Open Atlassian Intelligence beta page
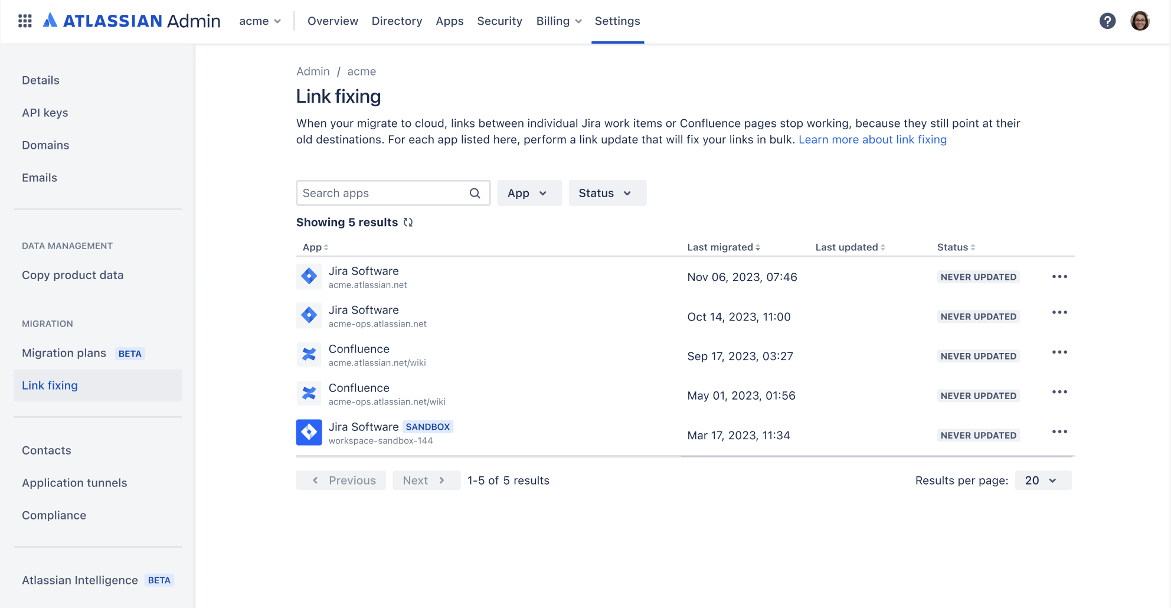The width and height of the screenshot is (1171, 608). 98,580
